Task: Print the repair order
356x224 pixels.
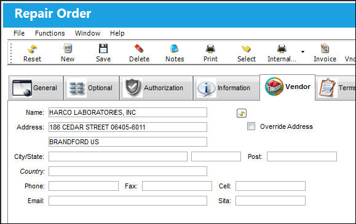Action: pos(210,53)
